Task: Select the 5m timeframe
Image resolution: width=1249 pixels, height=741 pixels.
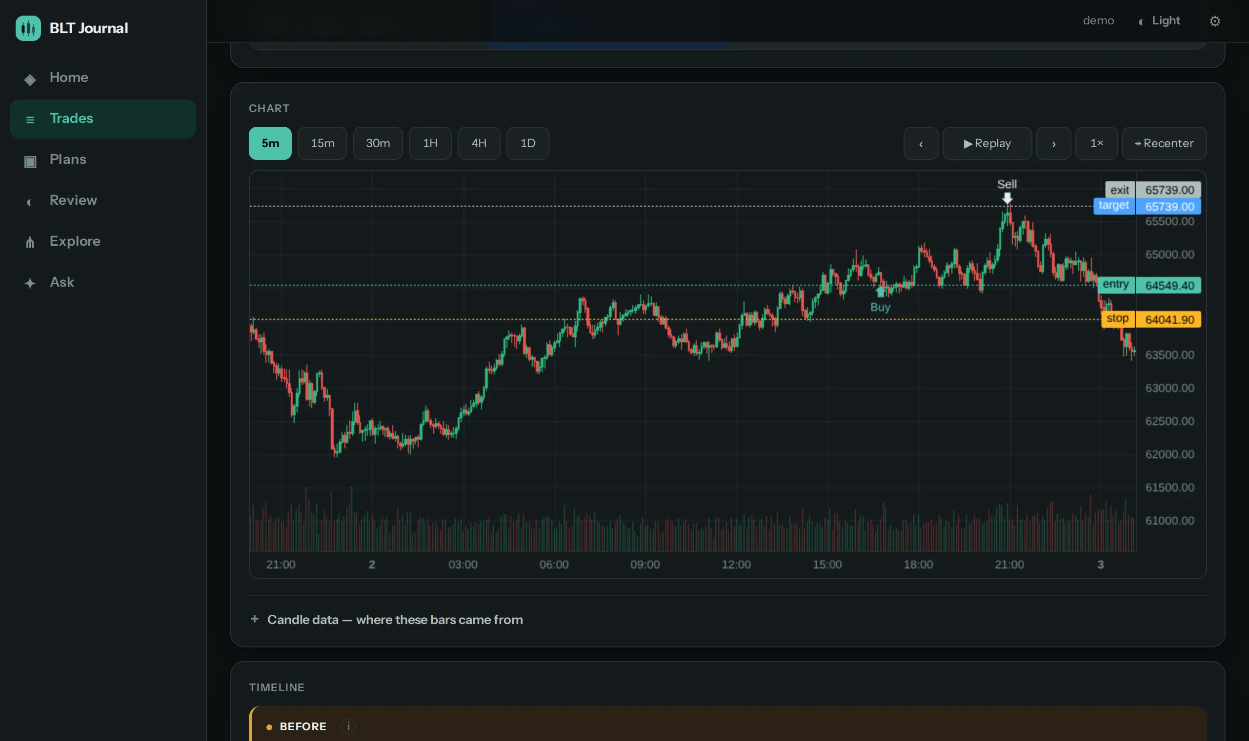Action: [270, 143]
